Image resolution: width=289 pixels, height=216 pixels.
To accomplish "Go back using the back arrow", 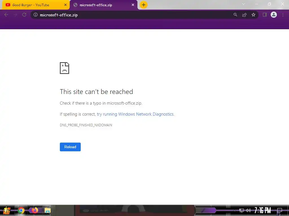I will tap(6, 15).
